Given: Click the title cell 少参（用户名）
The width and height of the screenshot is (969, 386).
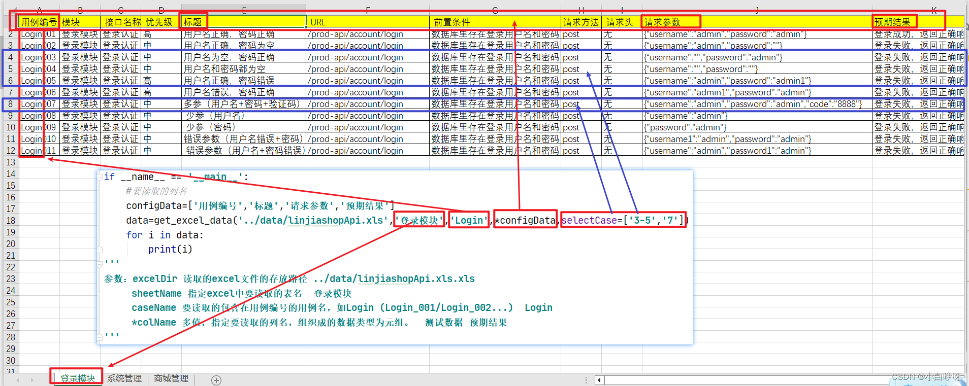Looking at the screenshot, I should click(244, 116).
